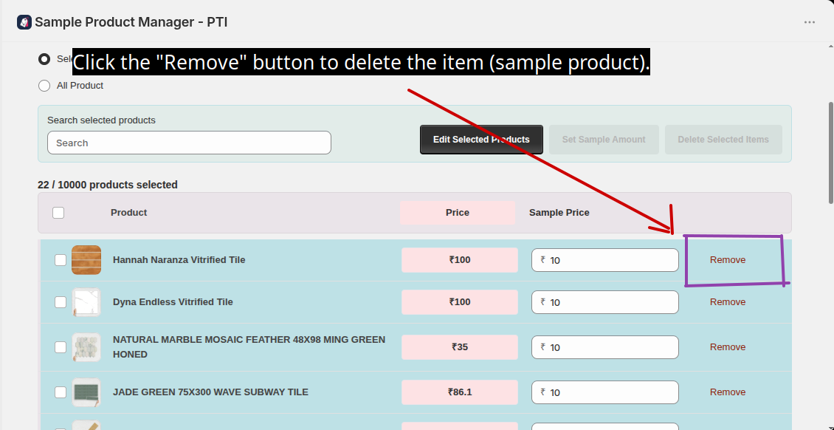The height and width of the screenshot is (430, 834).
Task: Open the JADE GREEN WAVE SUBWAY TILE thumbnail
Action: point(86,393)
